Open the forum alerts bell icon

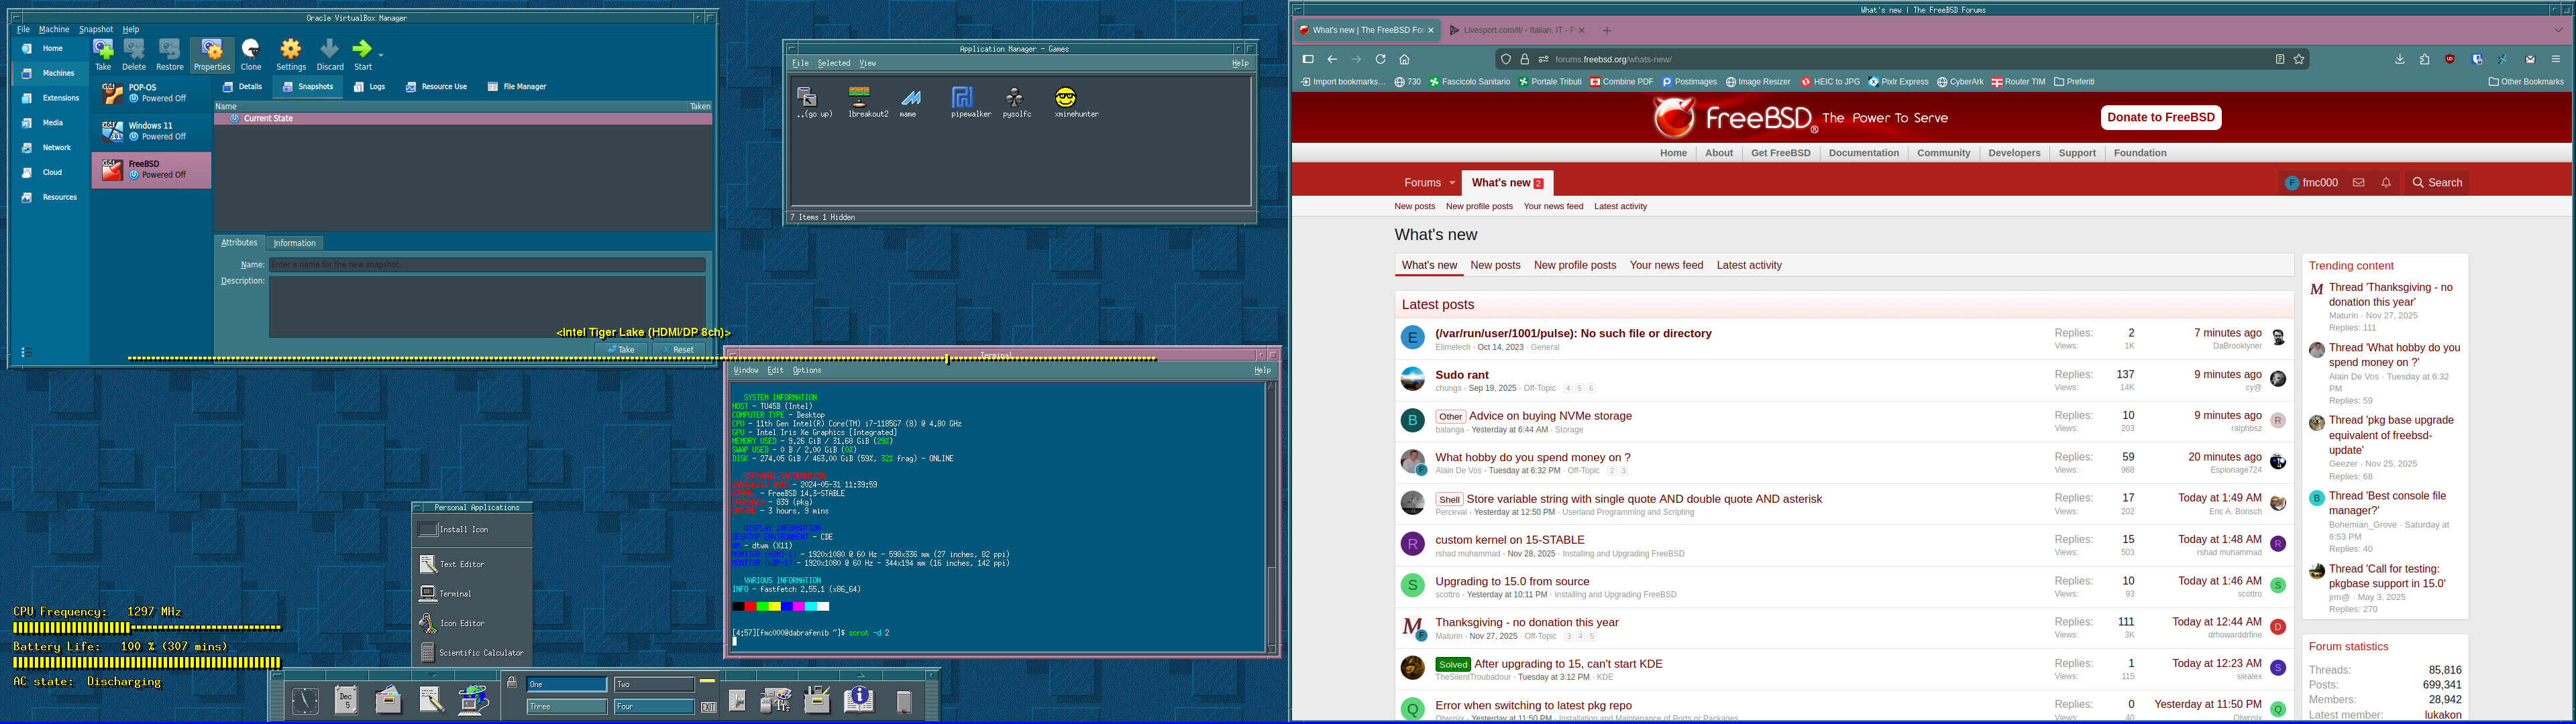(2386, 183)
